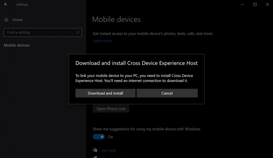Click the Open Phone Link button
This screenshot has width=273, height=158.
coord(111,108)
